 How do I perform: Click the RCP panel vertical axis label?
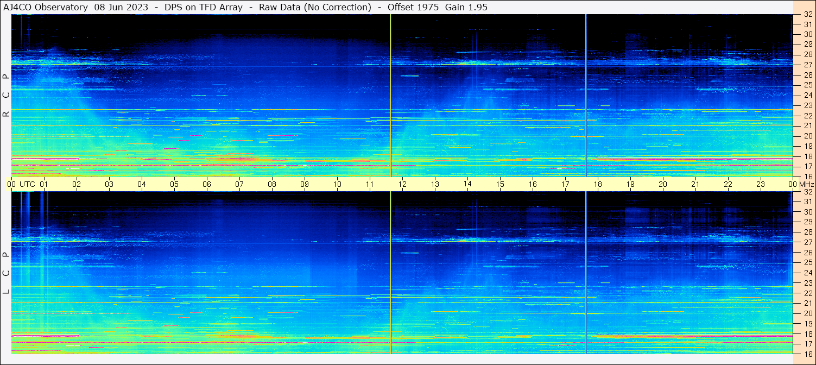coord(6,95)
